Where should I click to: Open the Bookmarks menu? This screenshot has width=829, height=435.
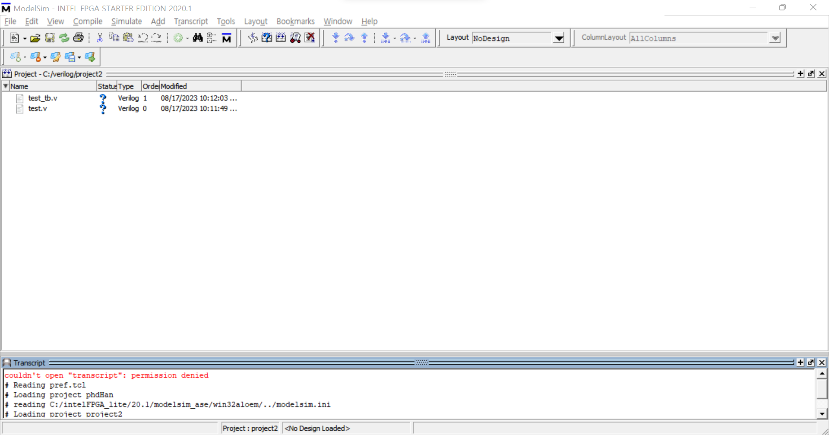[295, 21]
